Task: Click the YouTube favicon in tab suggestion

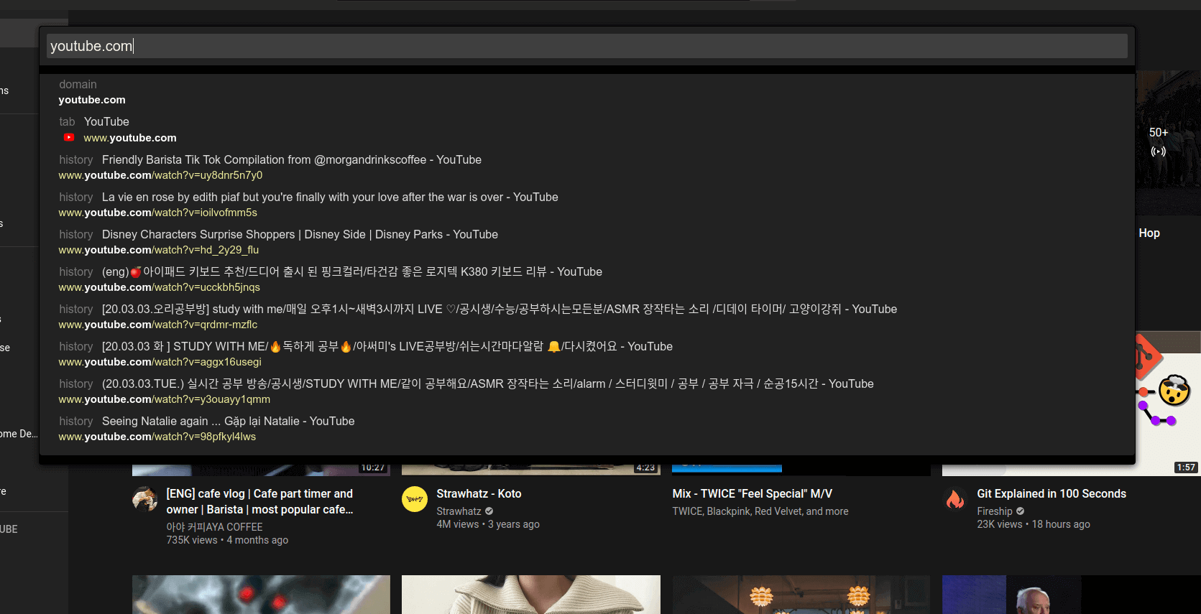Action: coord(69,137)
